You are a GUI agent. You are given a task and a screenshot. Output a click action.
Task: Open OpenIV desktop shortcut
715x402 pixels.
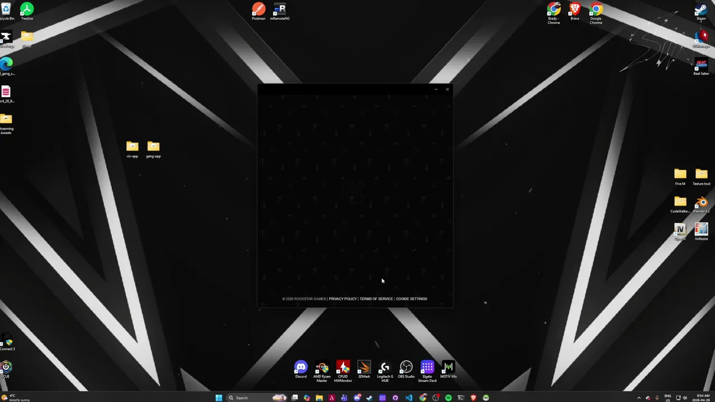click(680, 231)
